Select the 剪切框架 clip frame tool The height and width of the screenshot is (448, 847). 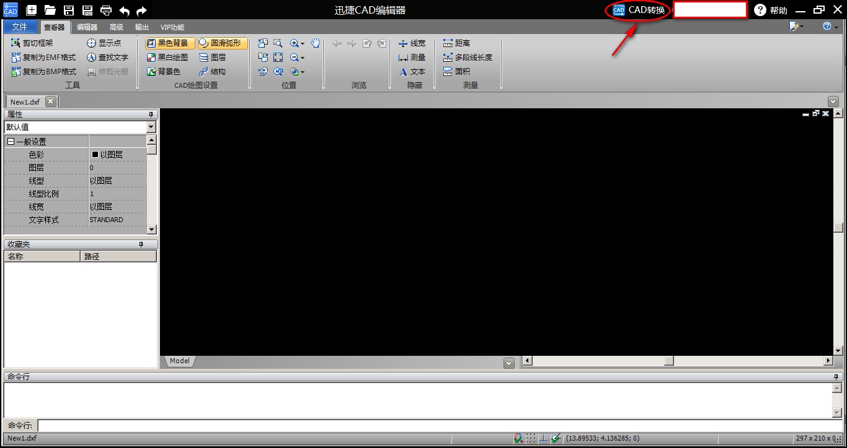[x=32, y=43]
